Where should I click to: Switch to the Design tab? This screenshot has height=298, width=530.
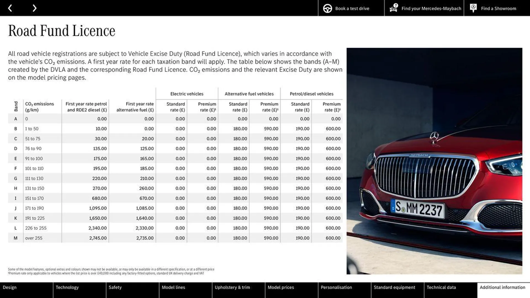pyautogui.click(x=26, y=290)
